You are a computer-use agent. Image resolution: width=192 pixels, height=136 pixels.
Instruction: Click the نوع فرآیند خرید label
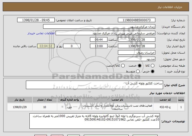(x=175, y=71)
